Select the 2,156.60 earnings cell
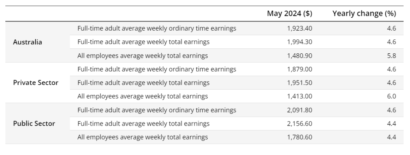The image size is (410, 155). coord(300,124)
